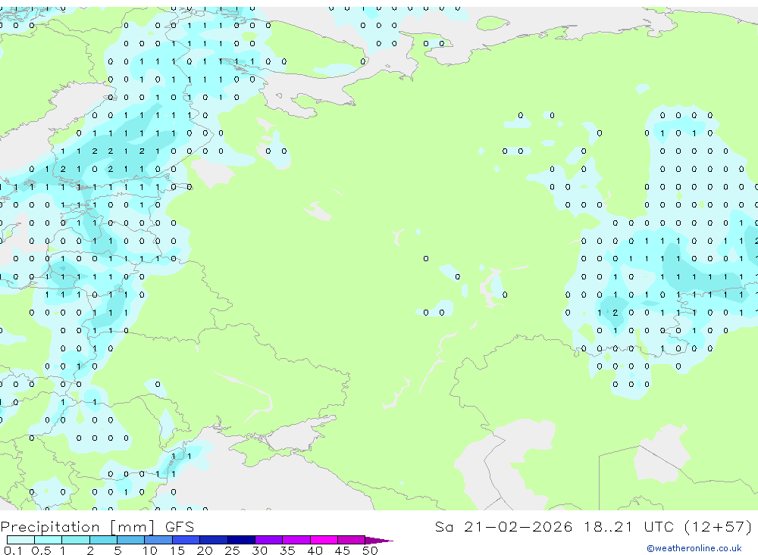Viewport: 758px width, 555px height.
Task: Click the legend label "30"
Action: coord(259,550)
